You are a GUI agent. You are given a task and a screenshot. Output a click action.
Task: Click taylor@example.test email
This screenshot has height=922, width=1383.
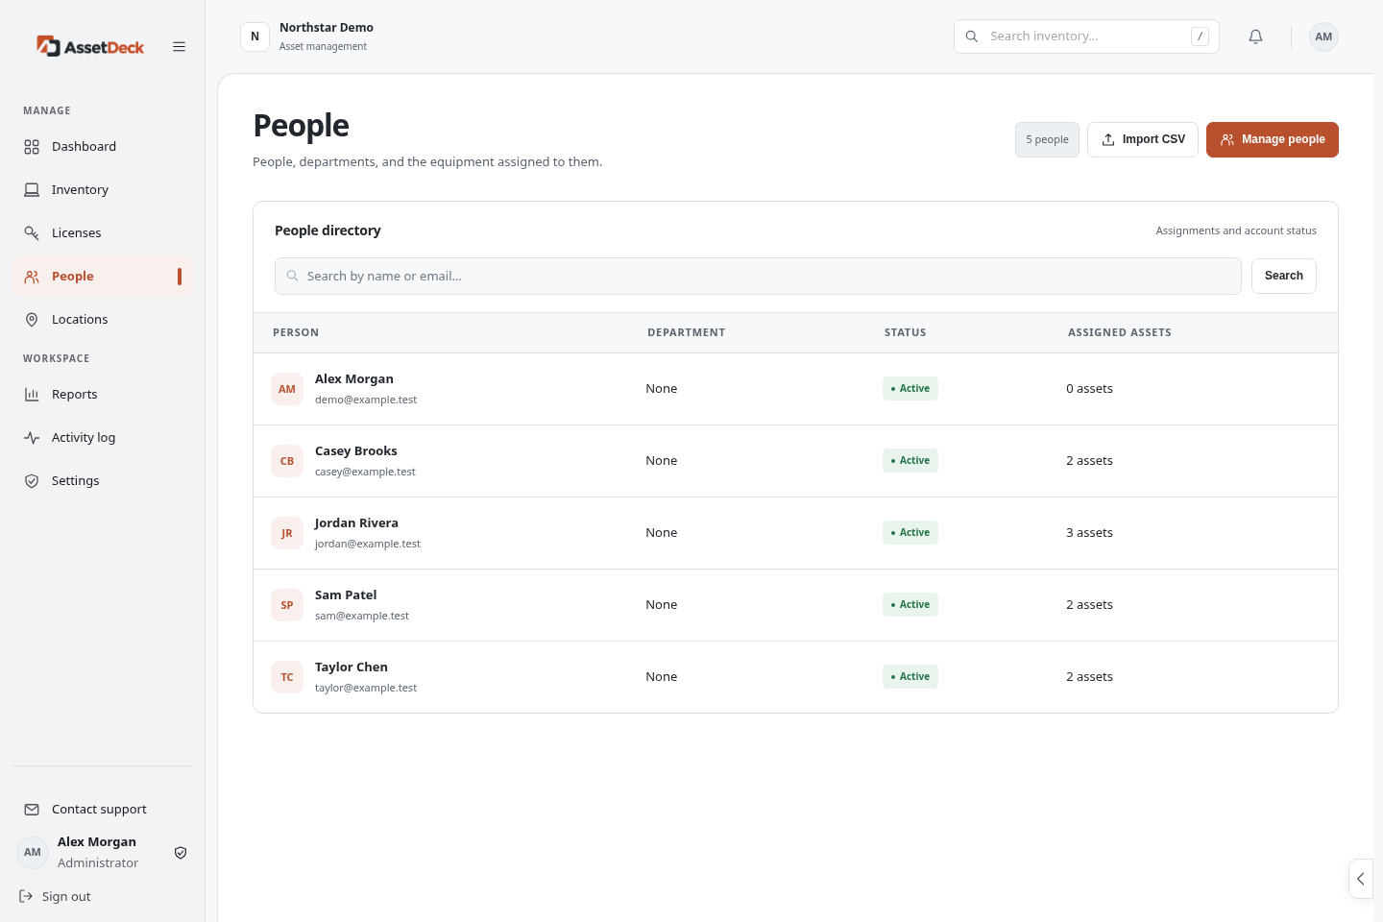[x=366, y=688]
